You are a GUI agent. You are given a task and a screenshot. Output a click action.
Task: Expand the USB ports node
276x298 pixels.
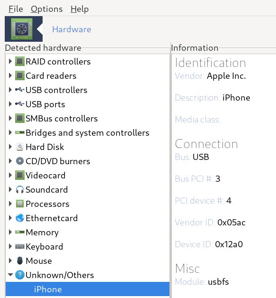click(x=10, y=104)
